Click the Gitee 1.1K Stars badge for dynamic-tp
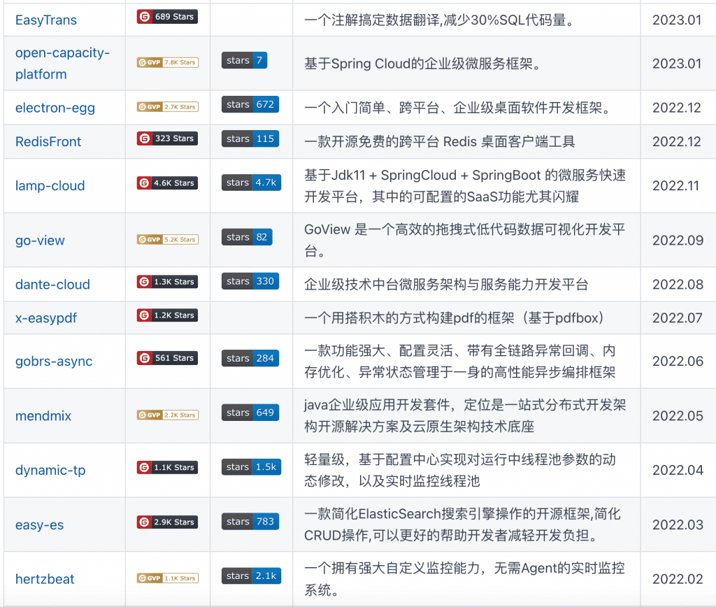 [167, 467]
